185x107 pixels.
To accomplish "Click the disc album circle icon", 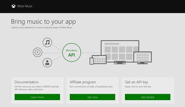I will (38, 52).
